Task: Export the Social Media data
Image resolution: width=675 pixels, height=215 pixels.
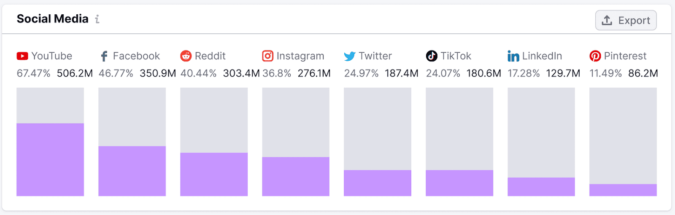Action: tap(626, 20)
